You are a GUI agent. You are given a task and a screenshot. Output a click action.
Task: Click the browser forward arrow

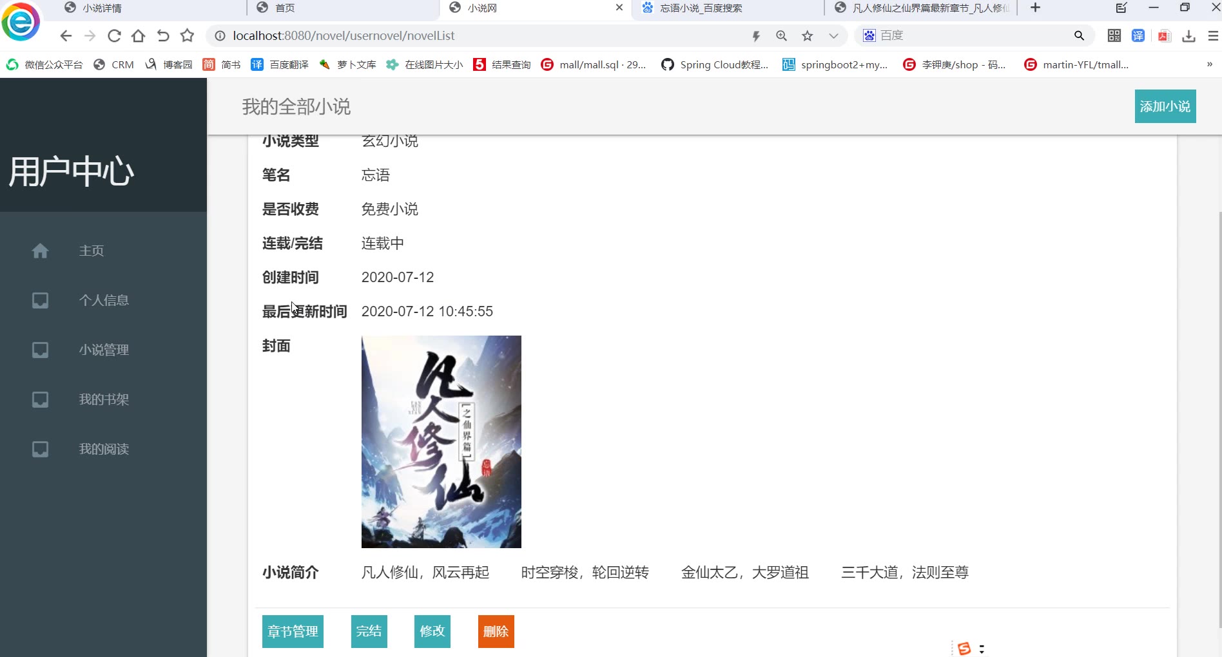pos(90,36)
